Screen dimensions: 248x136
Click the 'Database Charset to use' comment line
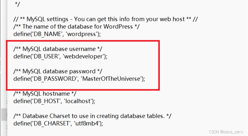(x=92, y=116)
